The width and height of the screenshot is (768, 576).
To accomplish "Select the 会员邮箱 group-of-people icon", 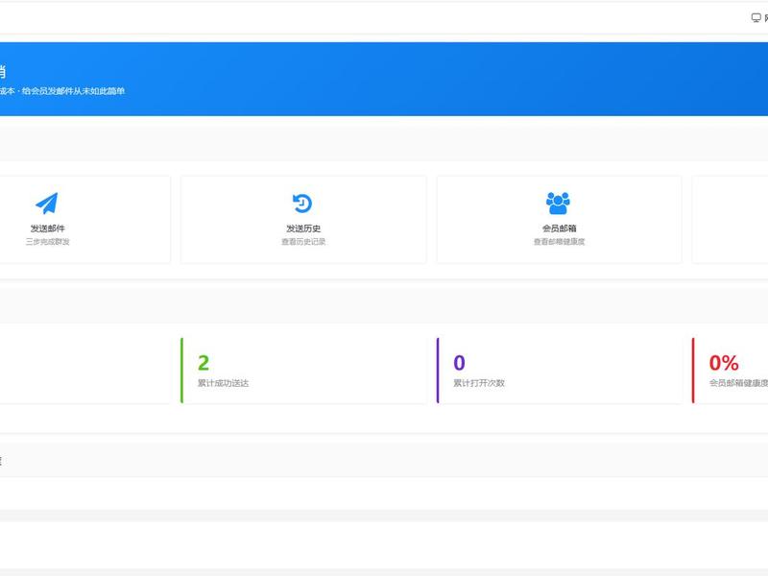I will tap(558, 204).
